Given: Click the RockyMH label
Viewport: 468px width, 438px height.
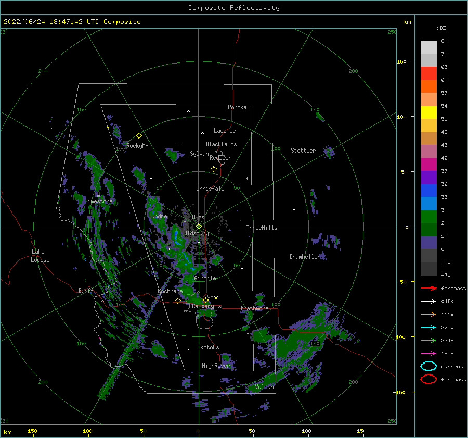Looking at the screenshot, I should point(137,146).
